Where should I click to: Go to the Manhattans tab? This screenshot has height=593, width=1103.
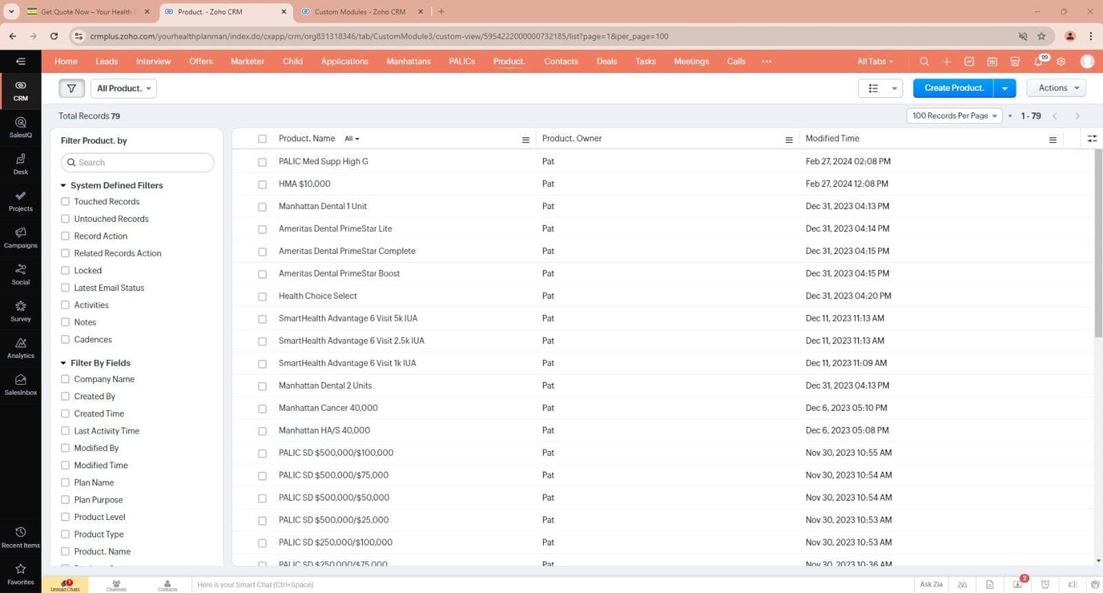click(409, 61)
